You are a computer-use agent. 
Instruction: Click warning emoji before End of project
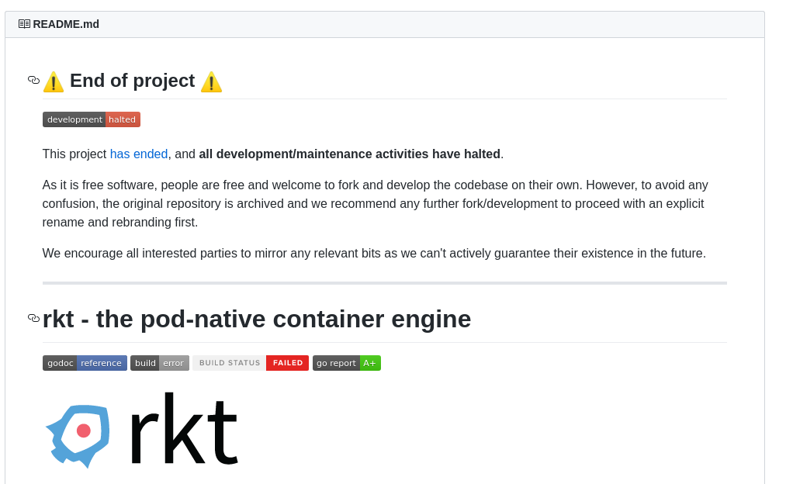pyautogui.click(x=54, y=81)
